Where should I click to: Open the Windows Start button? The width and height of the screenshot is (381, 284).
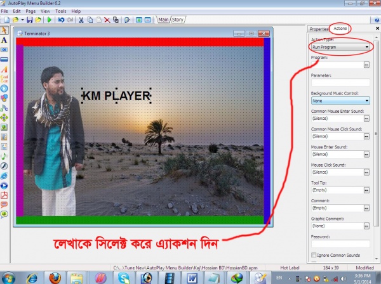pos(8,278)
